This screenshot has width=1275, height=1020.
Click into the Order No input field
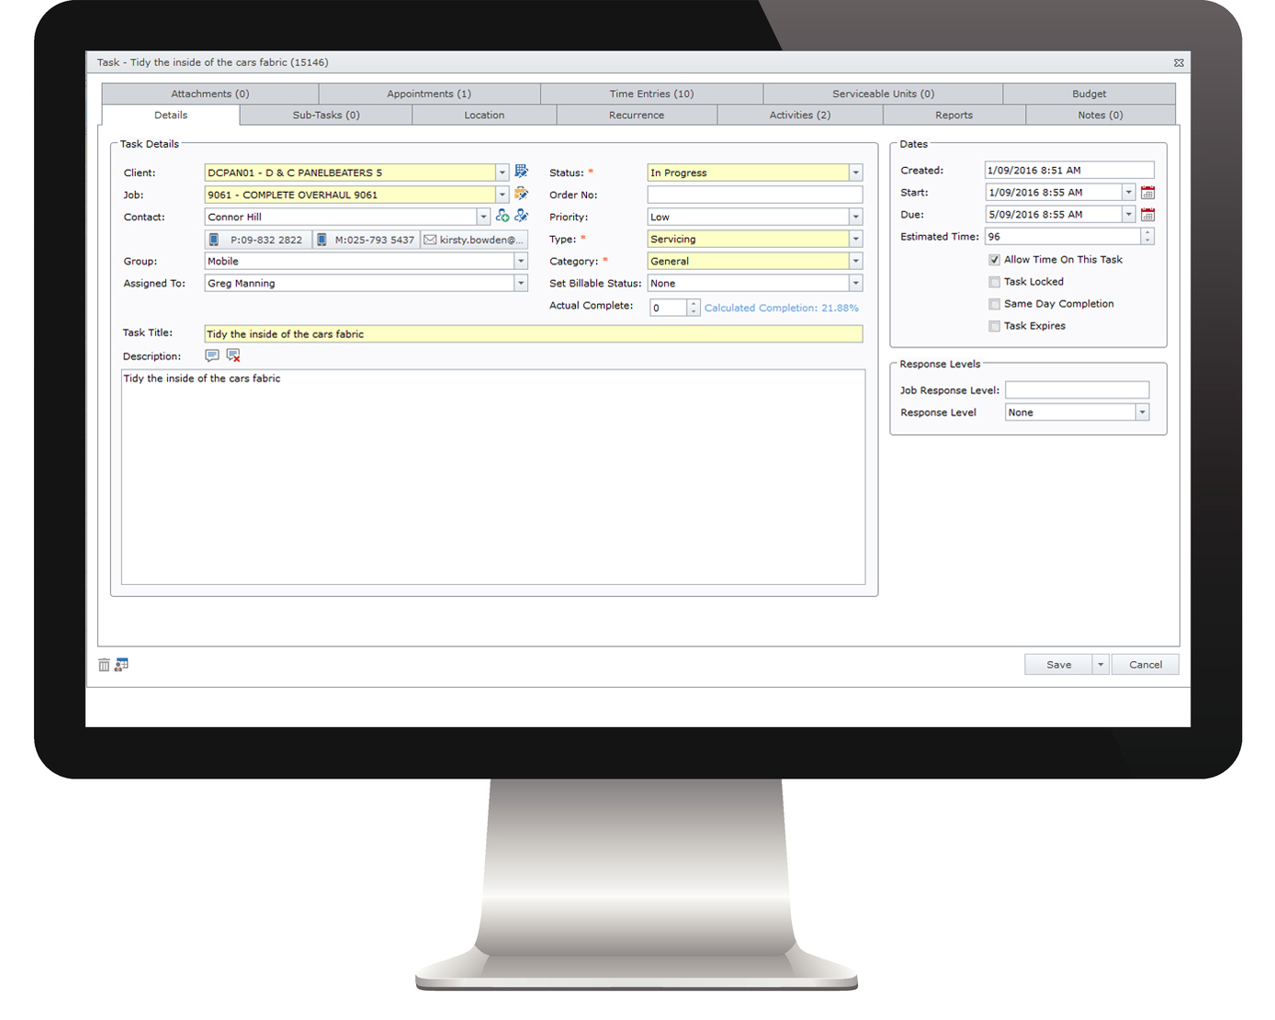(x=754, y=195)
